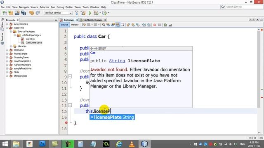Expand the ArraySamples project node
264x148 pixels.
[x=7, y=24]
